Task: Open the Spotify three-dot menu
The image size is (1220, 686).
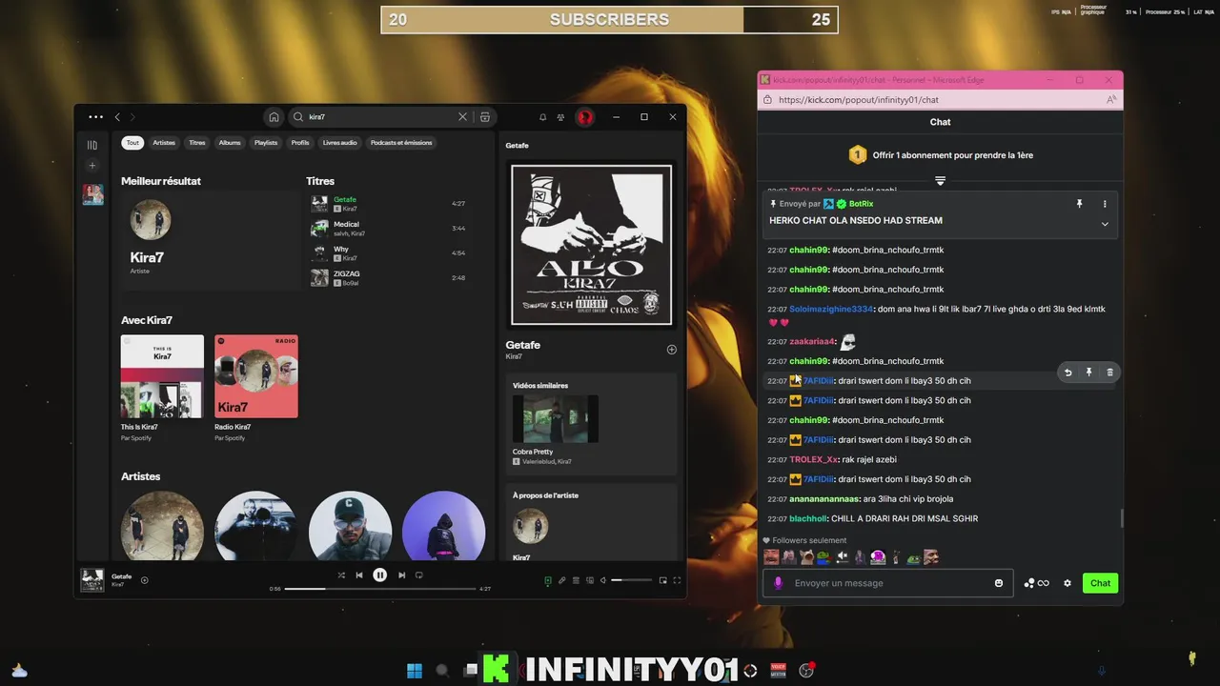Action: pos(95,117)
